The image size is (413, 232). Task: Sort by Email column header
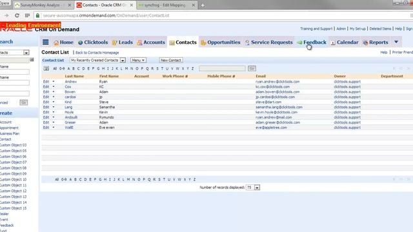tap(261, 76)
